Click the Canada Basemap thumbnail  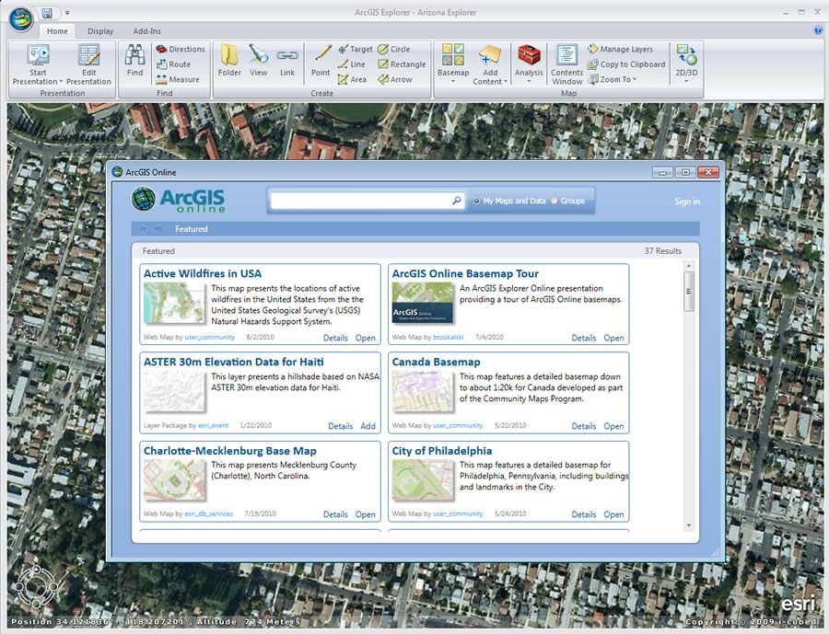(x=423, y=391)
